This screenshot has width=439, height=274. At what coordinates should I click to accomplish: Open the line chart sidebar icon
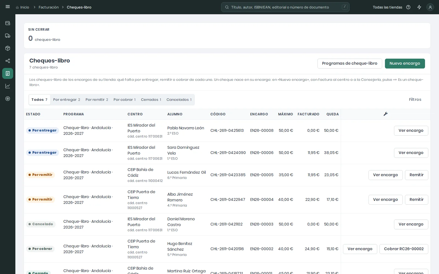click(8, 86)
